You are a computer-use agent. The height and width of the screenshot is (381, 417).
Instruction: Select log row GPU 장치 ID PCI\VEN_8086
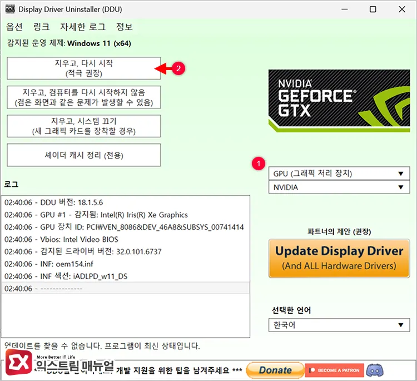(x=125, y=227)
